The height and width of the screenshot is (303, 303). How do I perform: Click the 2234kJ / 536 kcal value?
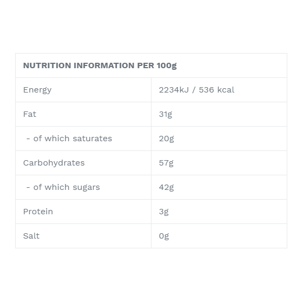tap(196, 90)
